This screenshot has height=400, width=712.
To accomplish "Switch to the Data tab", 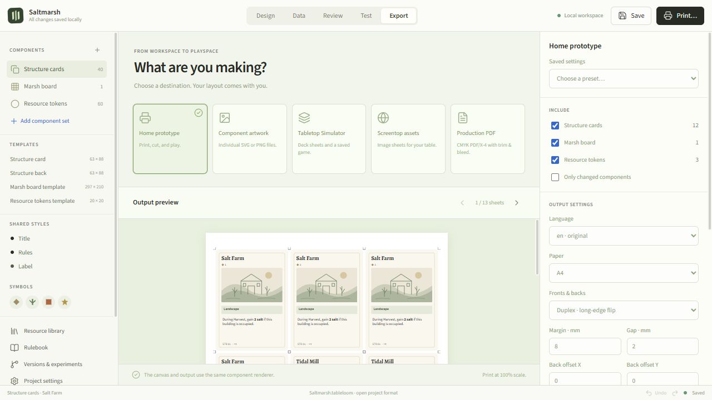I will [x=299, y=16].
